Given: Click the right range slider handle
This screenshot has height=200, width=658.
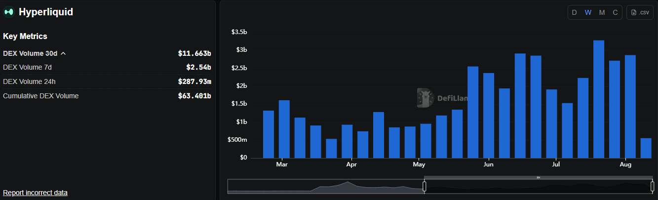Looking at the screenshot, I should (652, 186).
